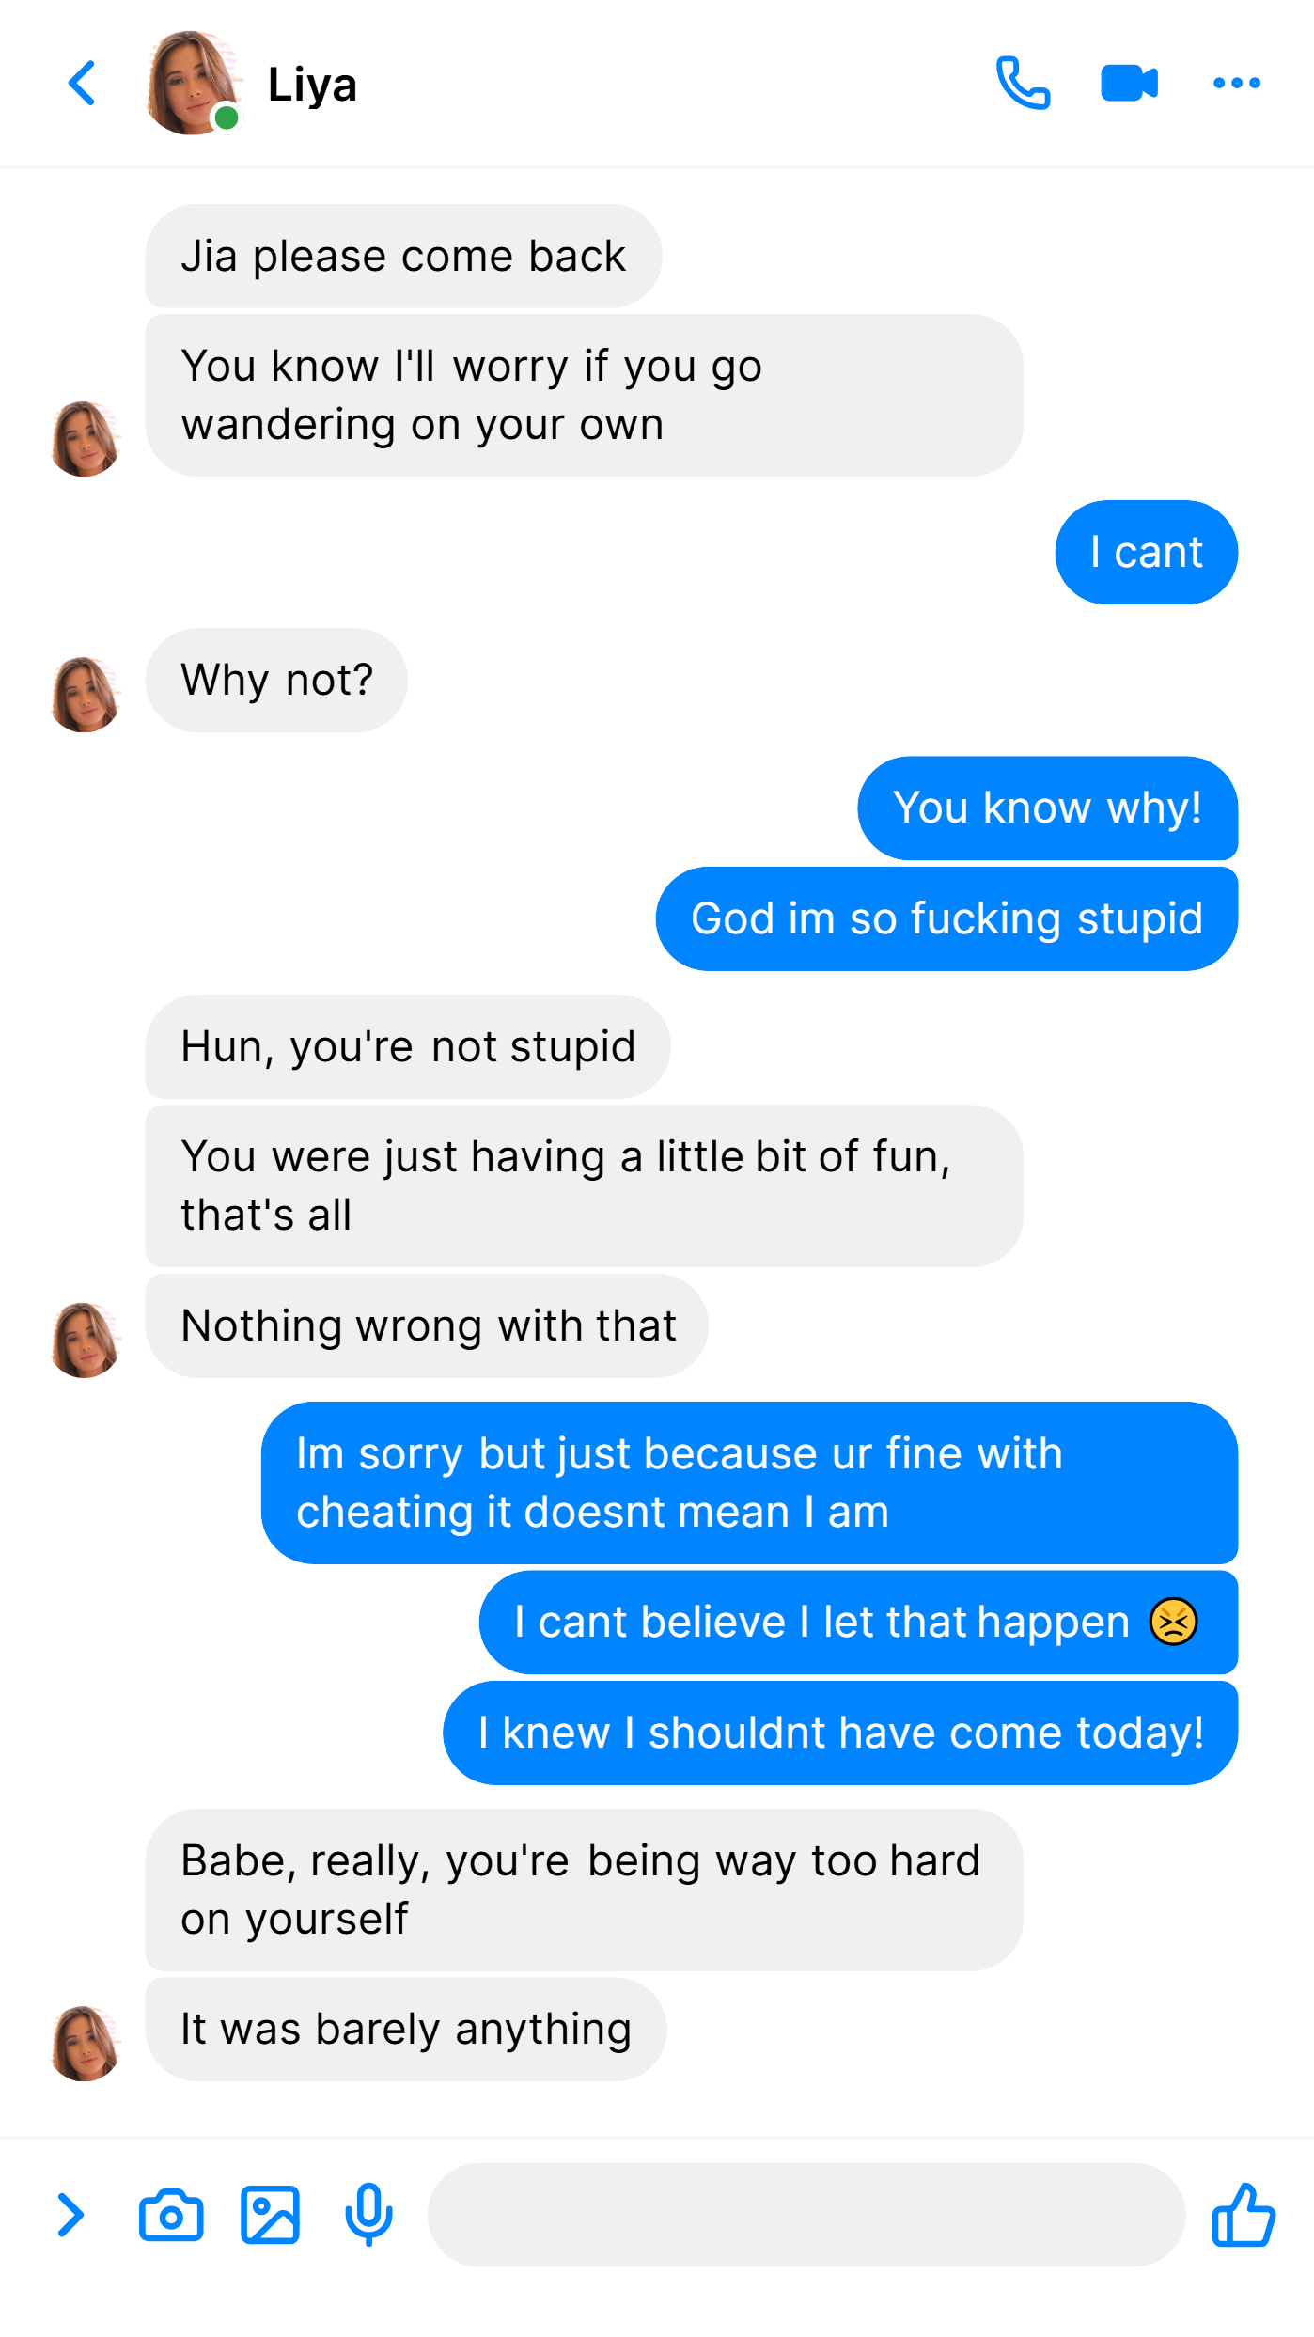This screenshot has width=1314, height=2337.
Task: Tap the avatar beside "It was barely anything"
Action: 86,2044
